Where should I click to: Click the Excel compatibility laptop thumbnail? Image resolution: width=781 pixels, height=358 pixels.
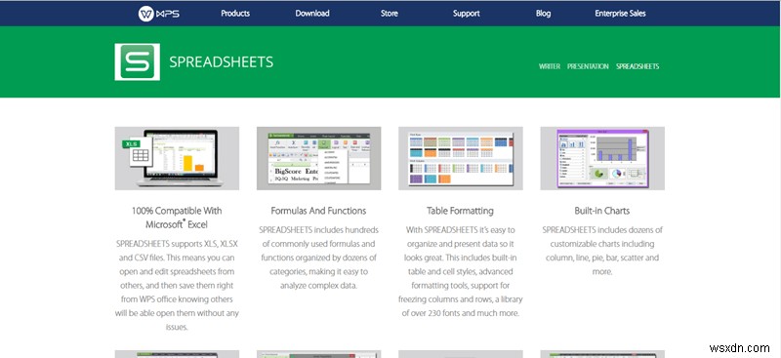pyautogui.click(x=177, y=158)
